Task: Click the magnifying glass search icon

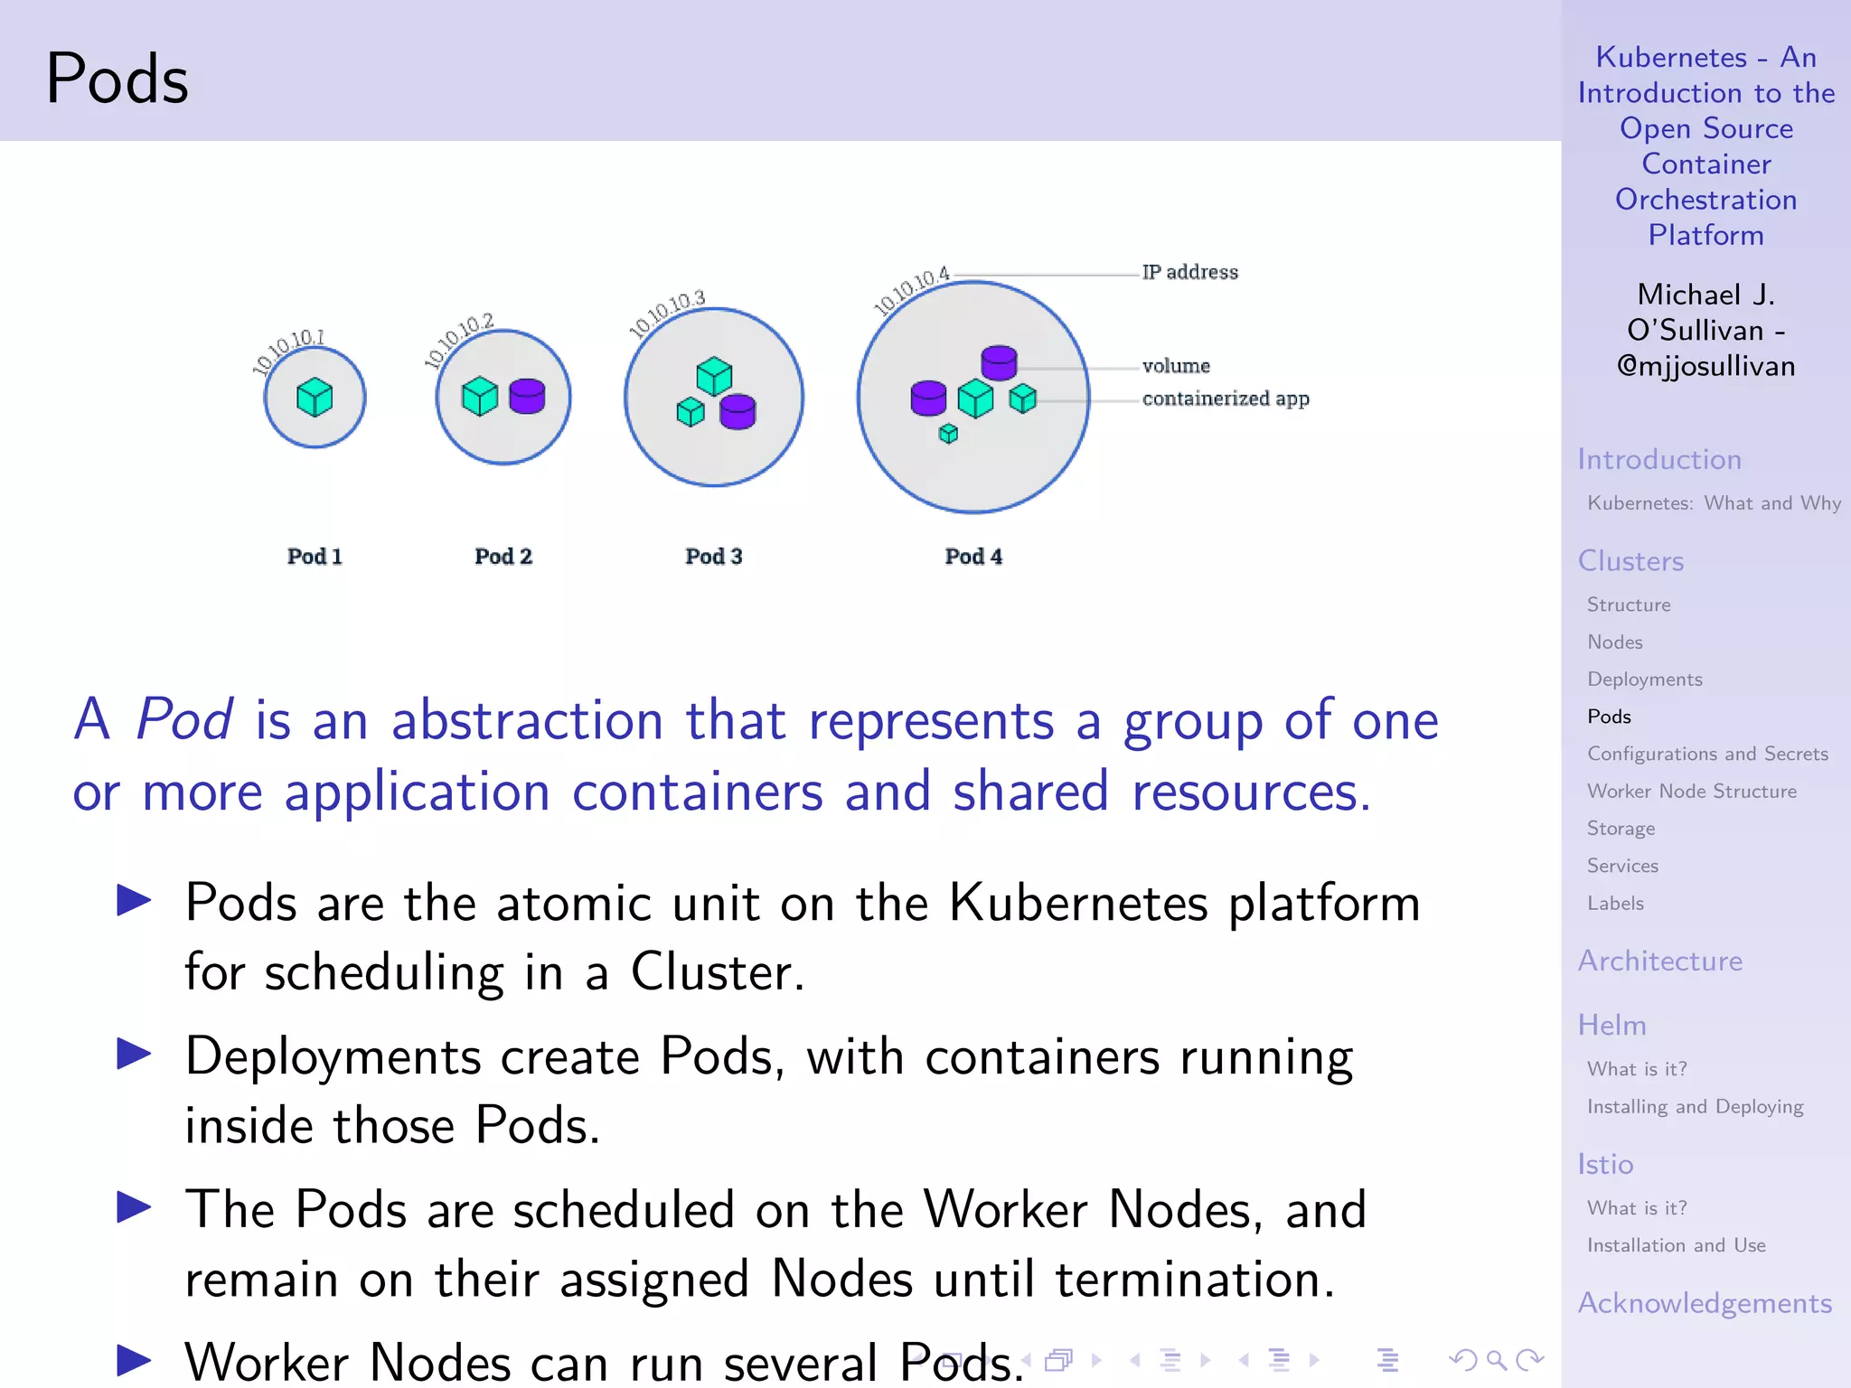Action: (1497, 1360)
